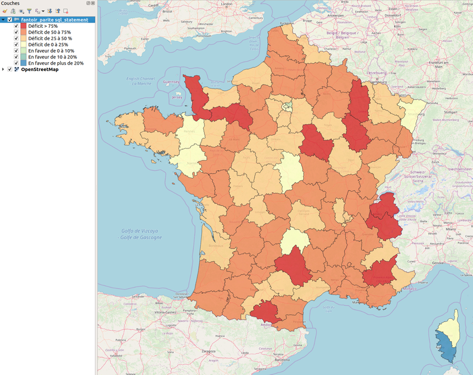Click the blue En faveur de plus de 20% swatch
The width and height of the screenshot is (473, 375).
pyautogui.click(x=23, y=63)
